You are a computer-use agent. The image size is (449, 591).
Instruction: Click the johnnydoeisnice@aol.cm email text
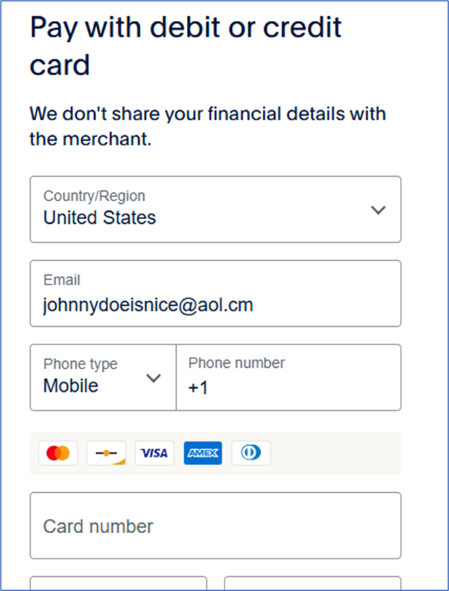point(148,305)
